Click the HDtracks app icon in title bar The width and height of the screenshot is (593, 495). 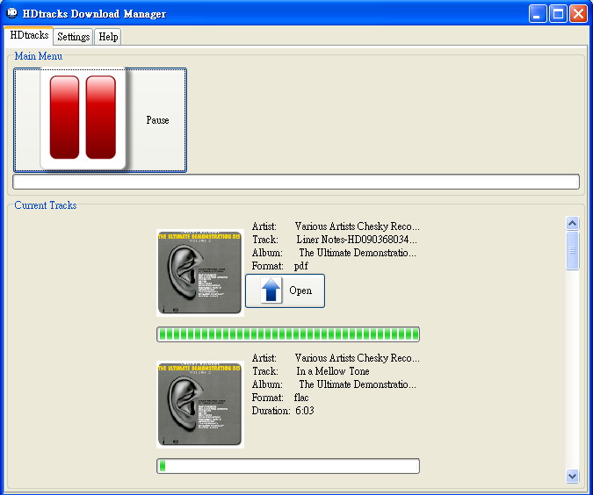click(12, 13)
